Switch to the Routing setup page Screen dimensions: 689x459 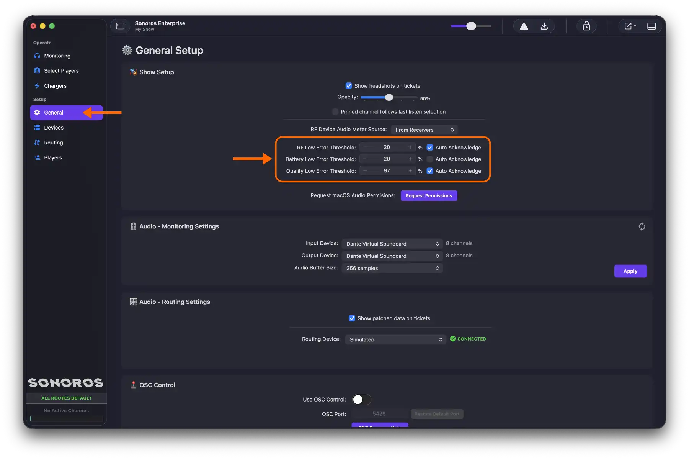point(67,143)
